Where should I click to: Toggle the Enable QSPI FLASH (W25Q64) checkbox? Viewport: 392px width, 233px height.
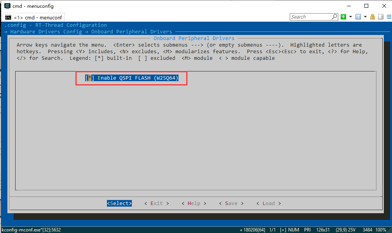click(90, 78)
